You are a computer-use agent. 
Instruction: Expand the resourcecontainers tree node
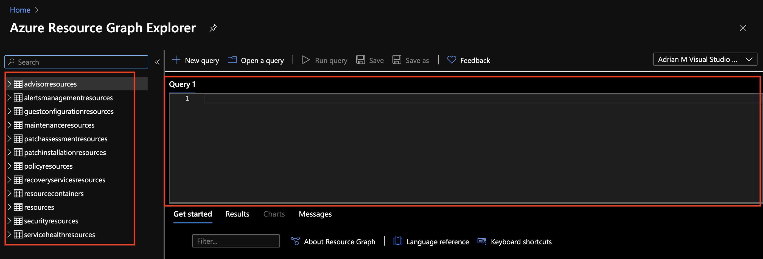tap(9, 194)
